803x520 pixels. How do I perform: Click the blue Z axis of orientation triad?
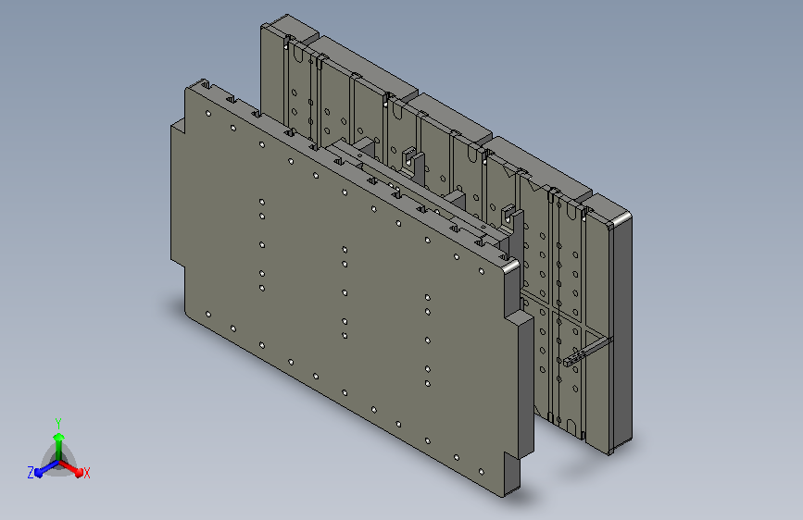click(x=45, y=469)
